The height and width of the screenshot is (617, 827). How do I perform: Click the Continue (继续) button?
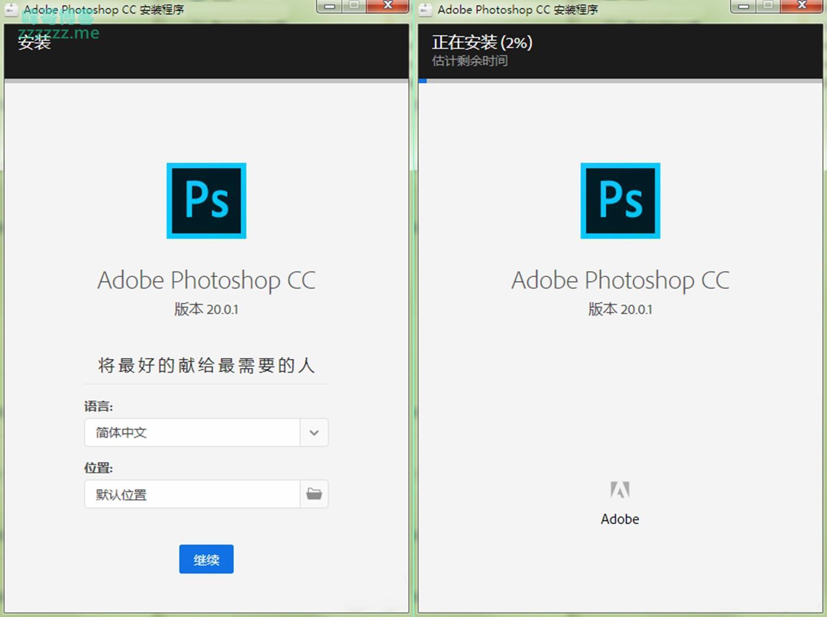[206, 559]
